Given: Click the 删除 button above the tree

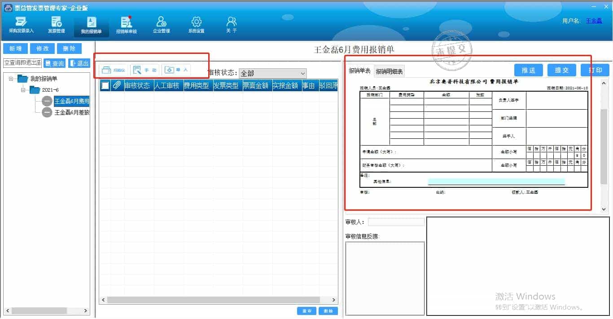Looking at the screenshot, I should (x=69, y=49).
